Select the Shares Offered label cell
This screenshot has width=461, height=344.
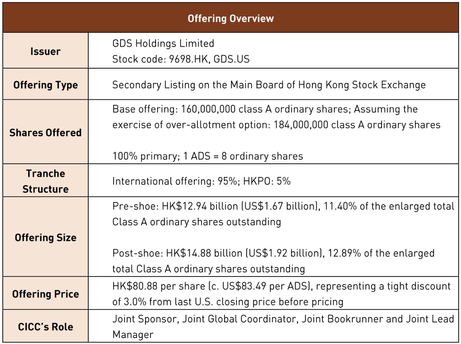(45, 133)
